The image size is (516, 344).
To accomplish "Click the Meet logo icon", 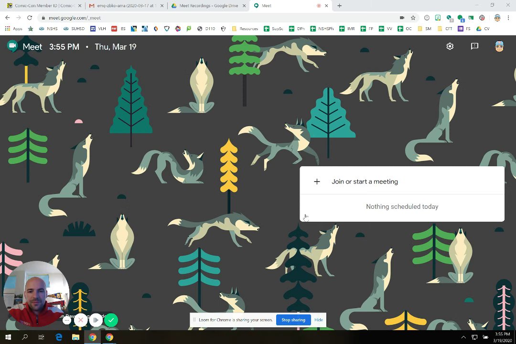I will [x=12, y=46].
